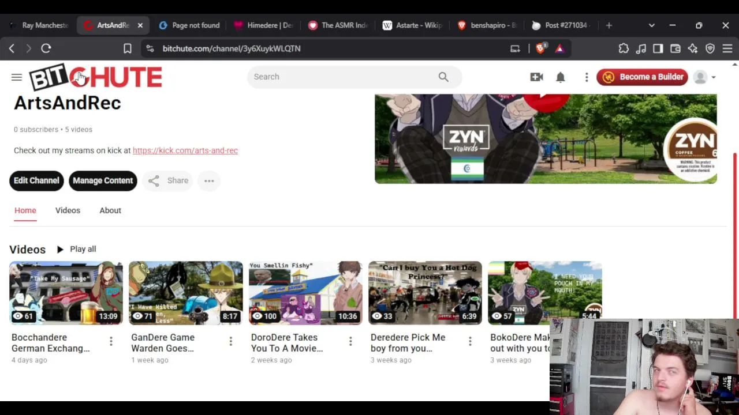Switch to the Page not found browser tab
The image size is (739, 415).
click(x=191, y=25)
